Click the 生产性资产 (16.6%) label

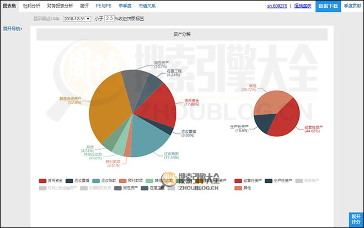239,128
